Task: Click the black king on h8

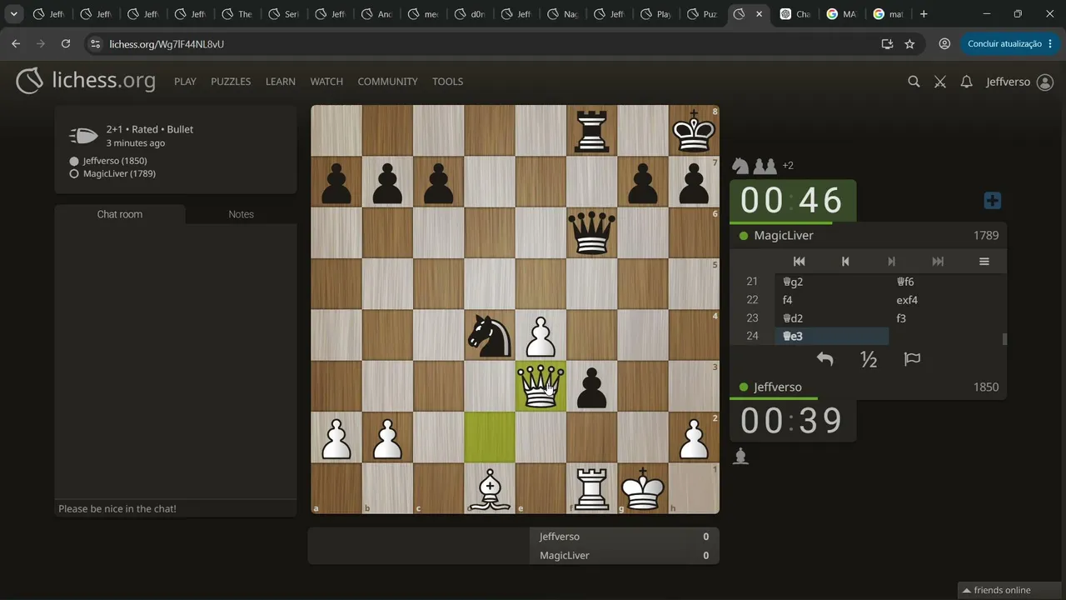Action: click(694, 131)
